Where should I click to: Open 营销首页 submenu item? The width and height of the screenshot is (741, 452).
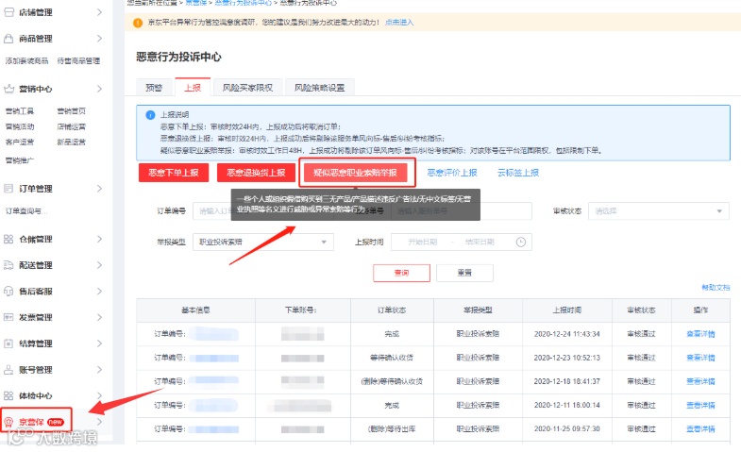coord(72,111)
